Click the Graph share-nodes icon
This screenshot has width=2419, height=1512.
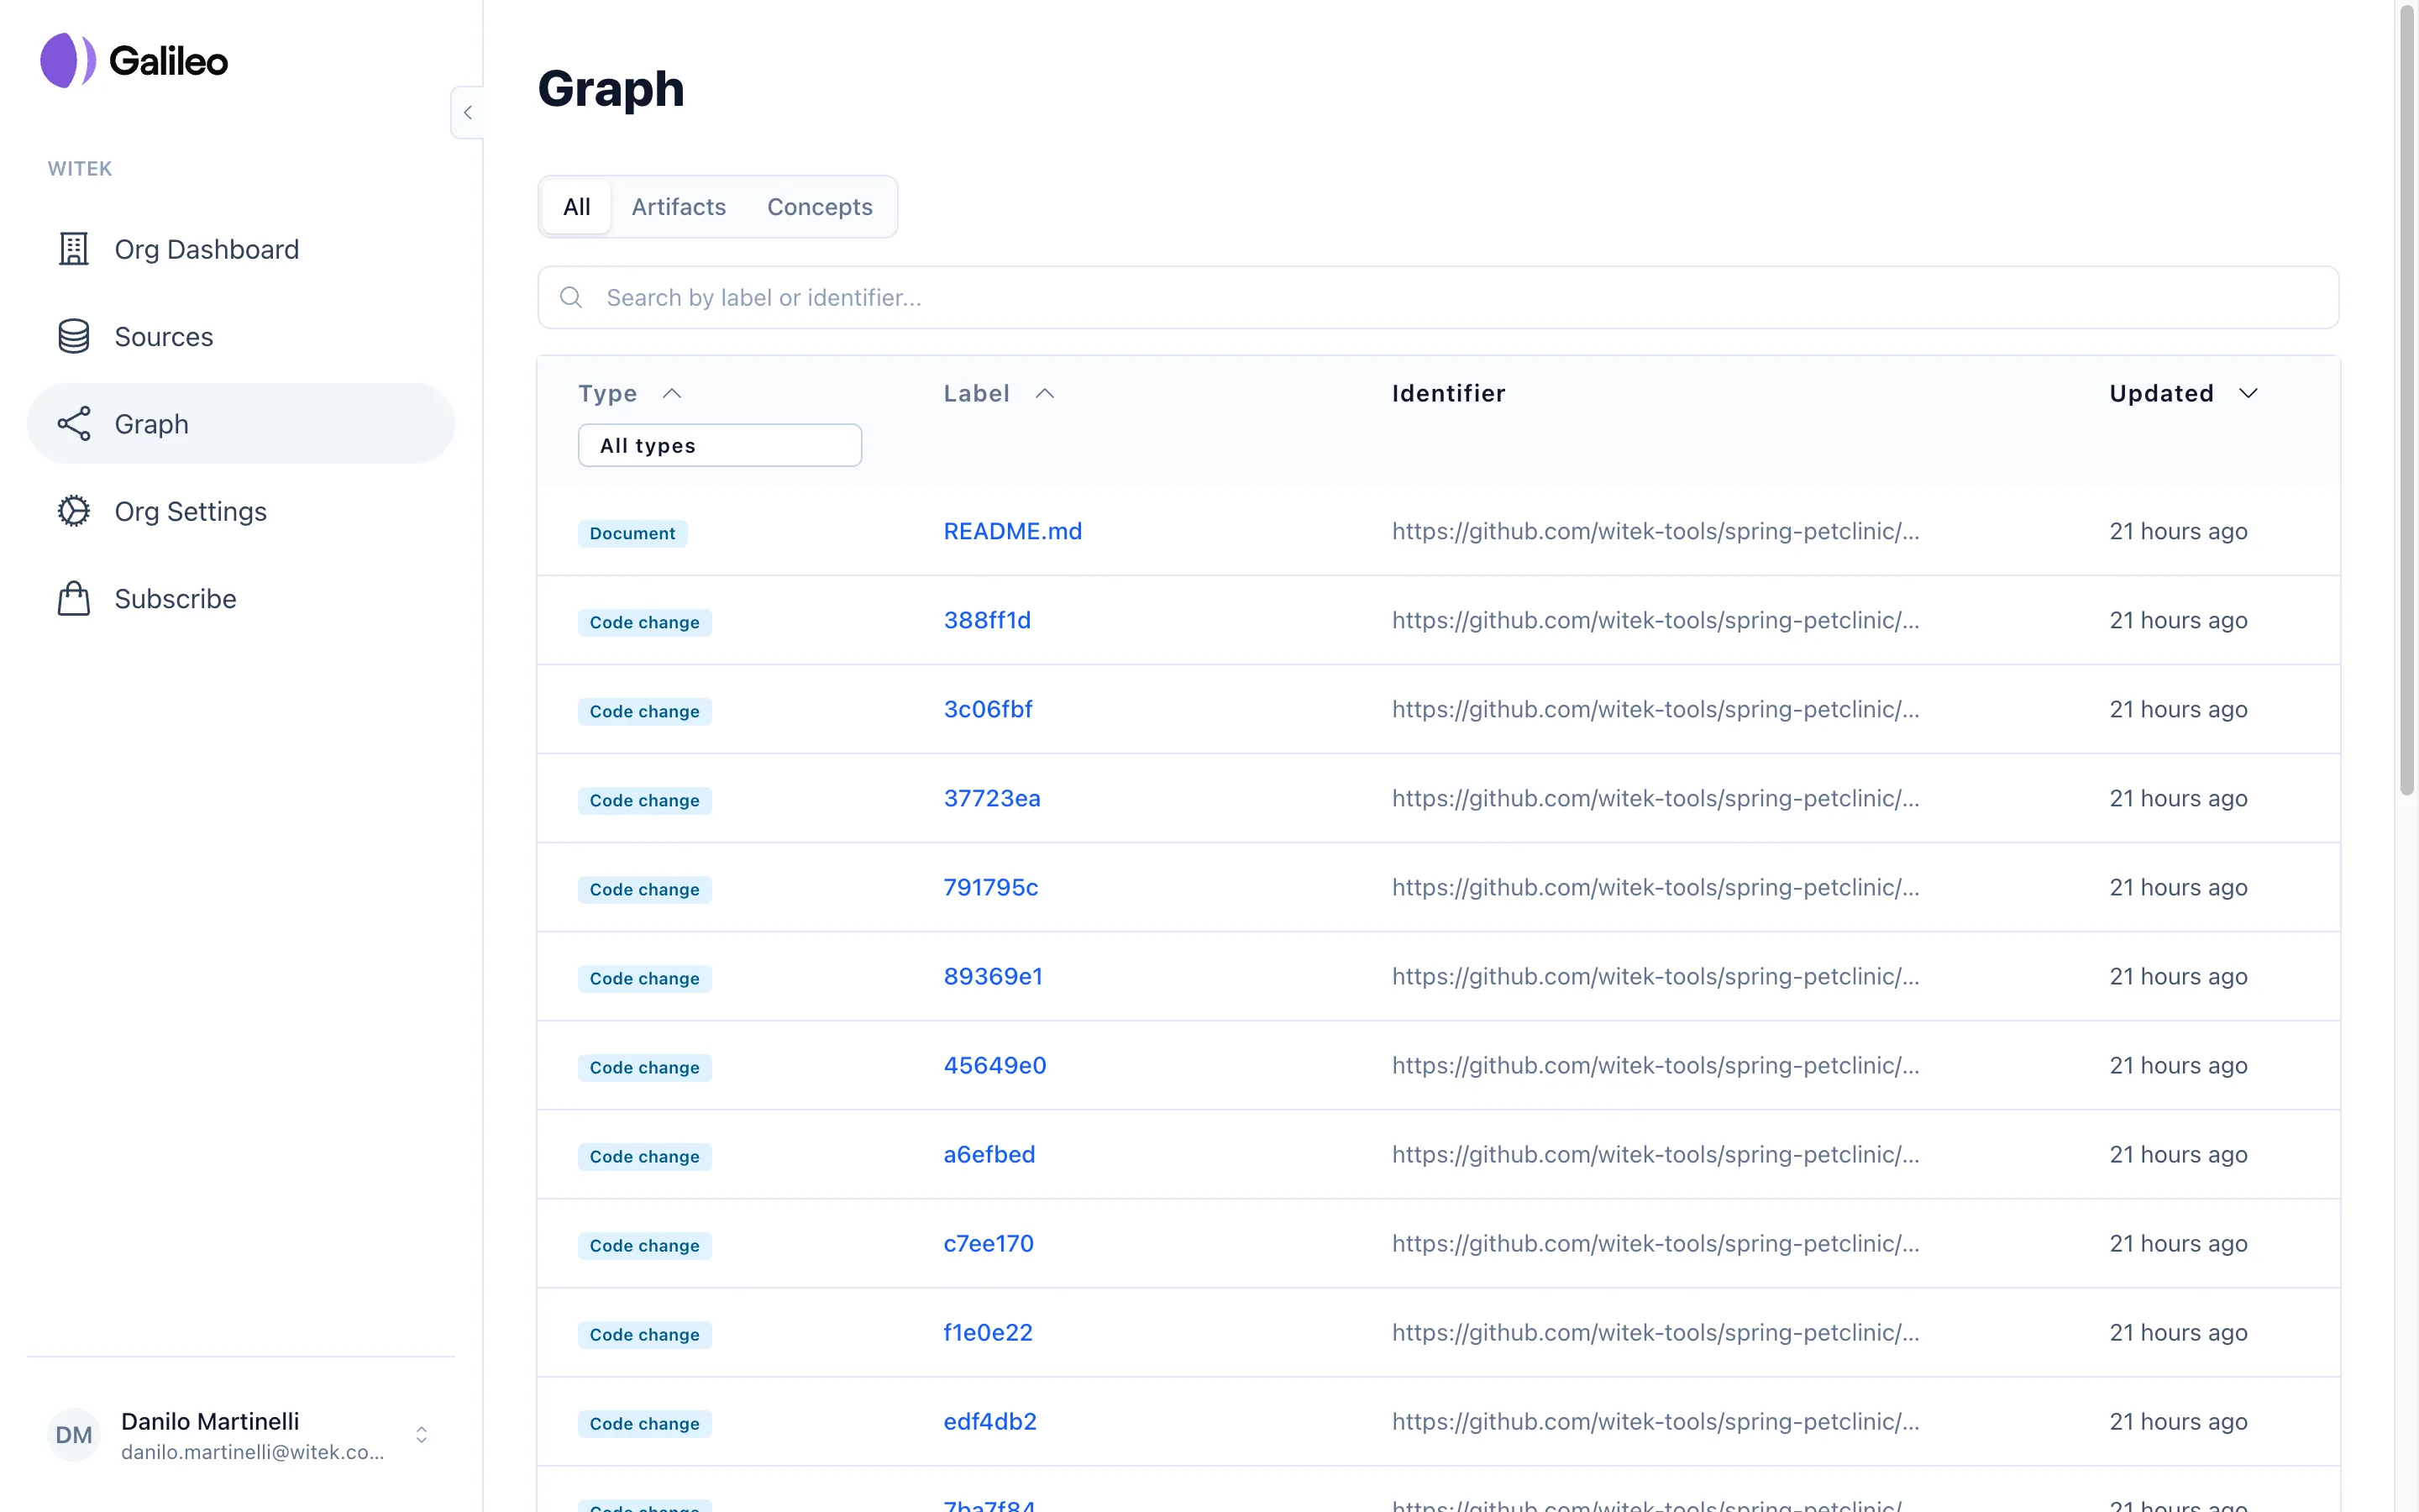[x=74, y=424]
